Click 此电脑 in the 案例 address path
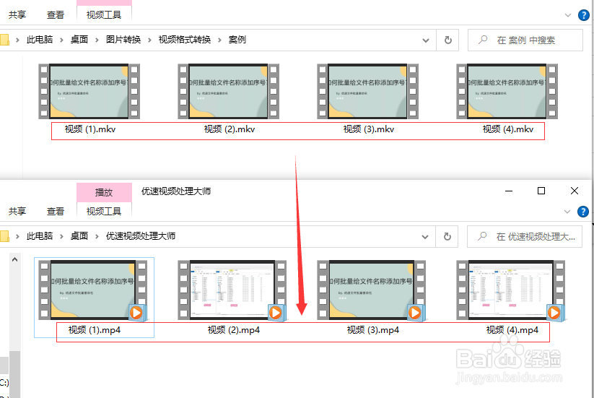594x398 pixels. point(40,40)
